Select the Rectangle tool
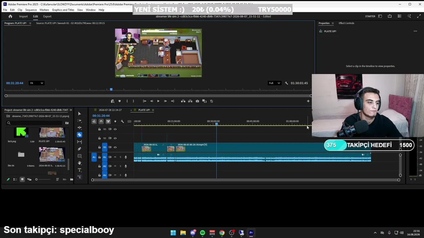This screenshot has width=424, height=238. click(x=79, y=156)
